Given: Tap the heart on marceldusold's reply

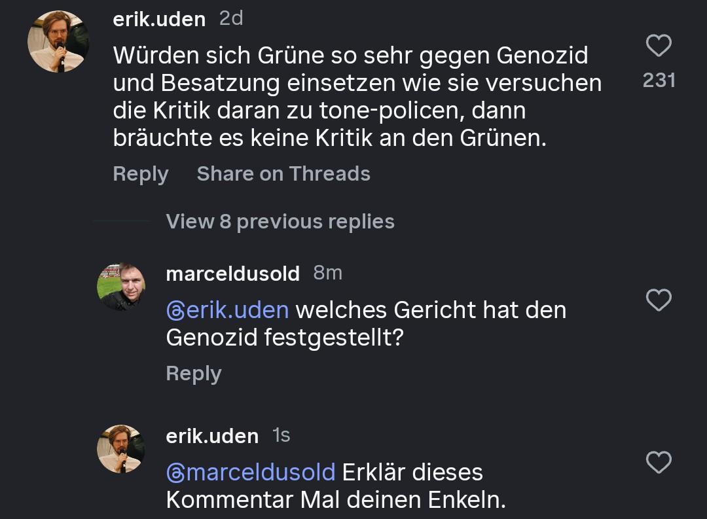Looking at the screenshot, I should click(x=659, y=300).
